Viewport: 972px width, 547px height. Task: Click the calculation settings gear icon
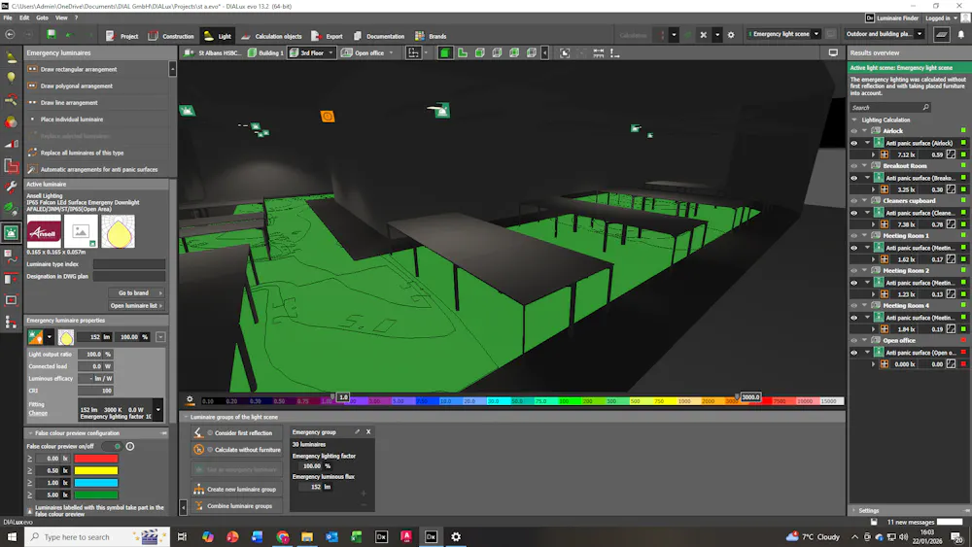(731, 35)
